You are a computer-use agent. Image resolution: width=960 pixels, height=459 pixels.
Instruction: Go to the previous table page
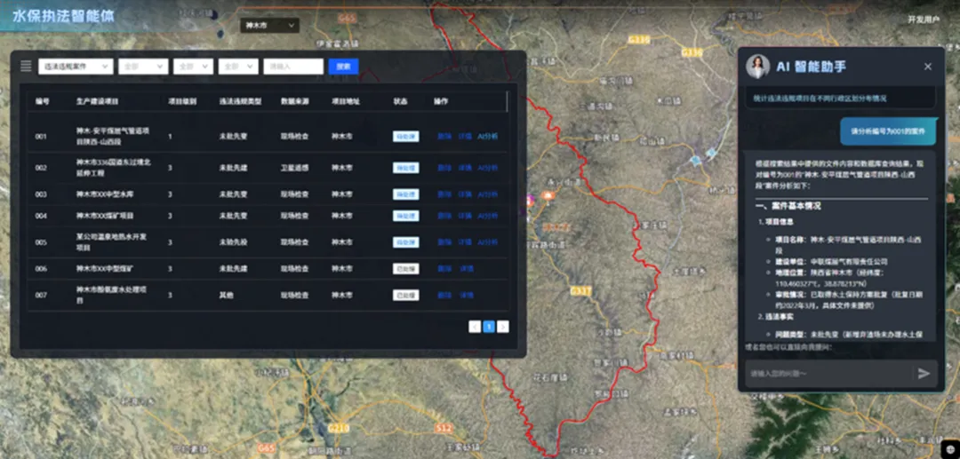tap(475, 326)
